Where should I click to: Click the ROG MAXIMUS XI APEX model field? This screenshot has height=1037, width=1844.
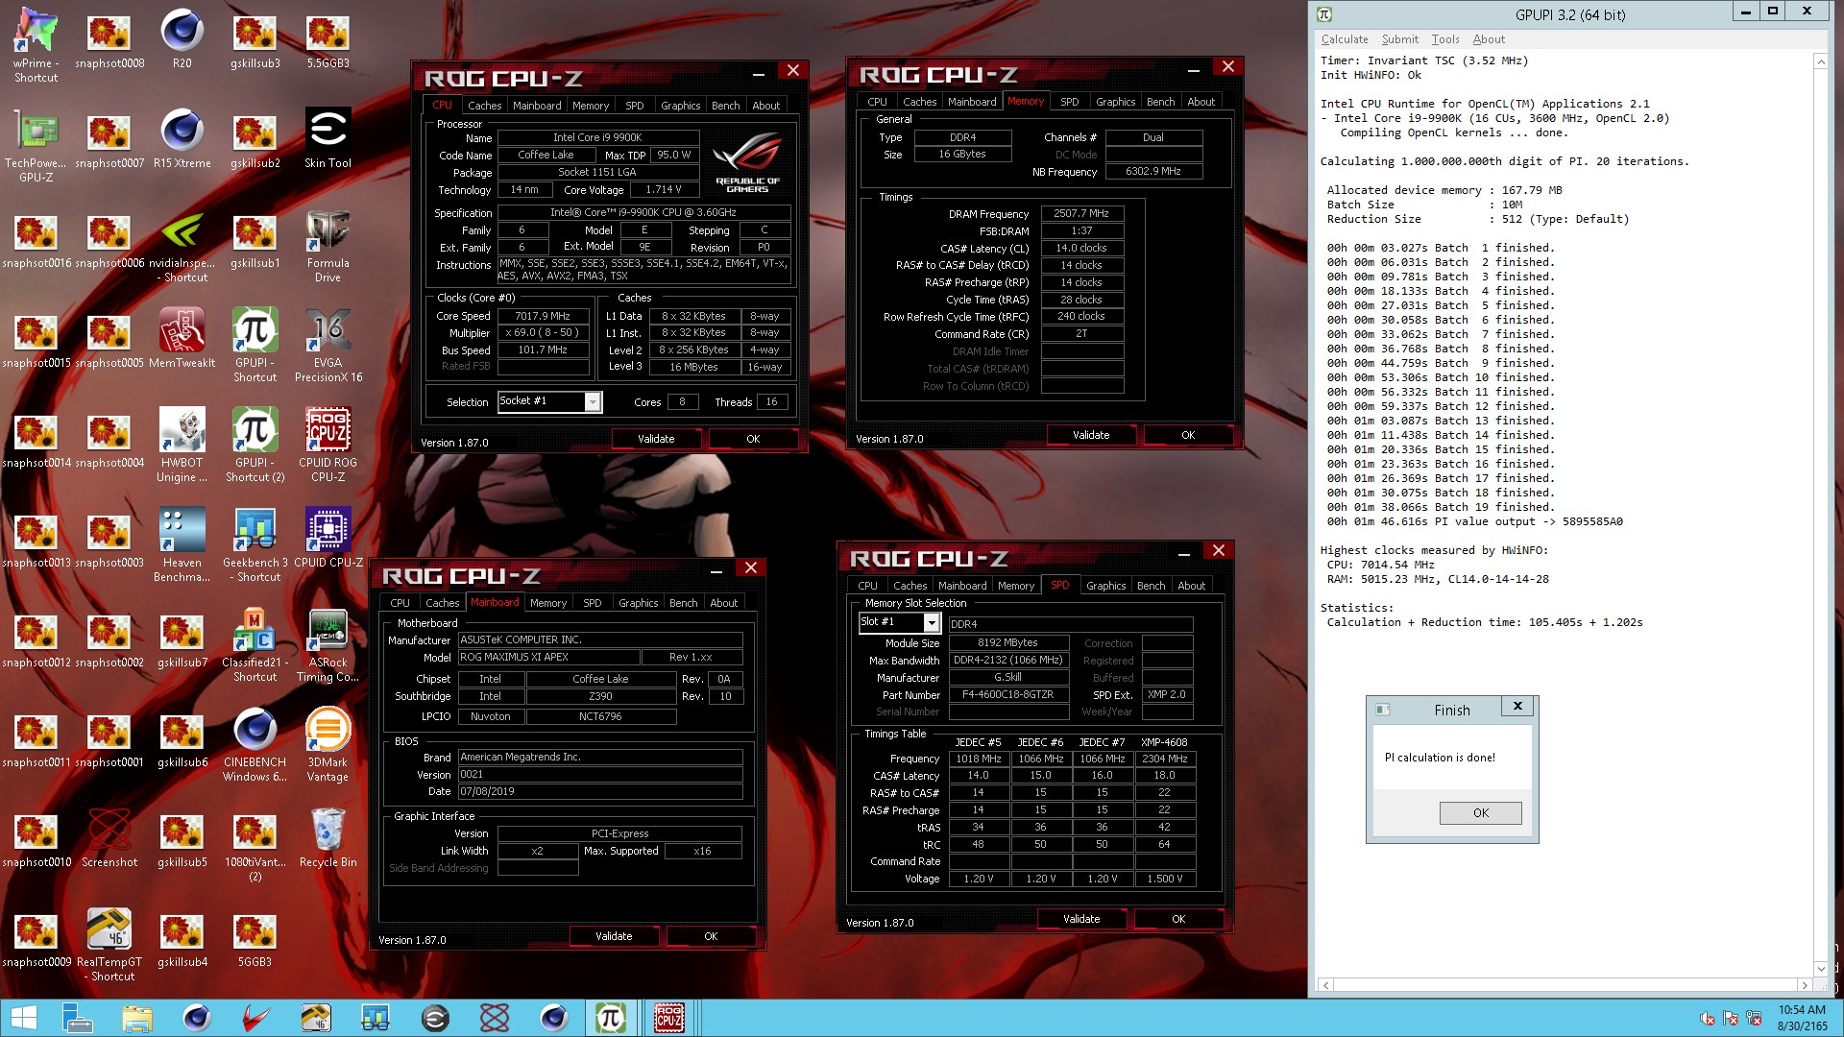point(550,657)
